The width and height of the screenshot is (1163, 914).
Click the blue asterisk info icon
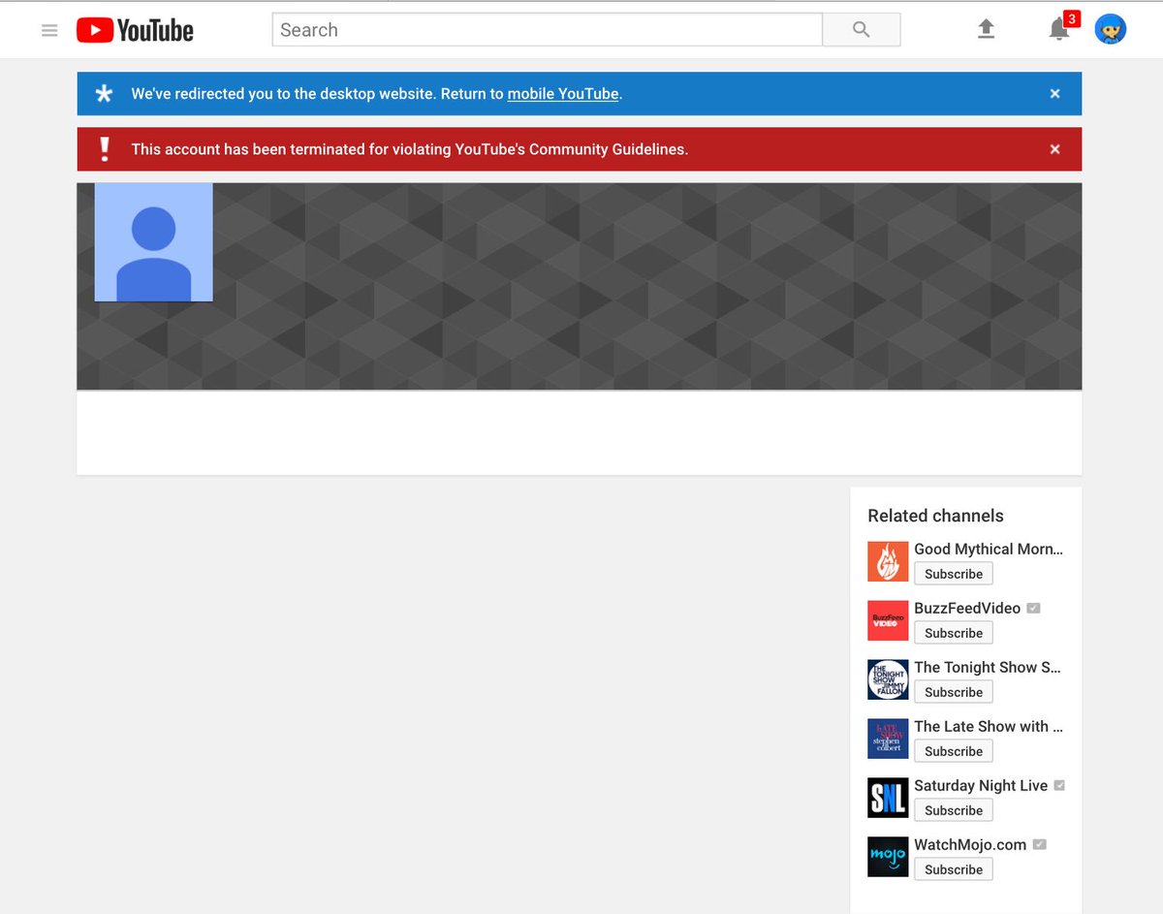click(104, 94)
